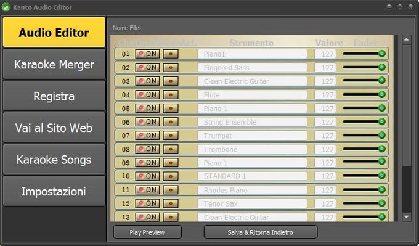Open Karaoke Songs section
The height and width of the screenshot is (246, 419).
point(54,159)
